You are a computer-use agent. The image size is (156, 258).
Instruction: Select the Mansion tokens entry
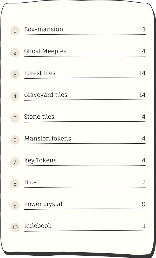48,139
